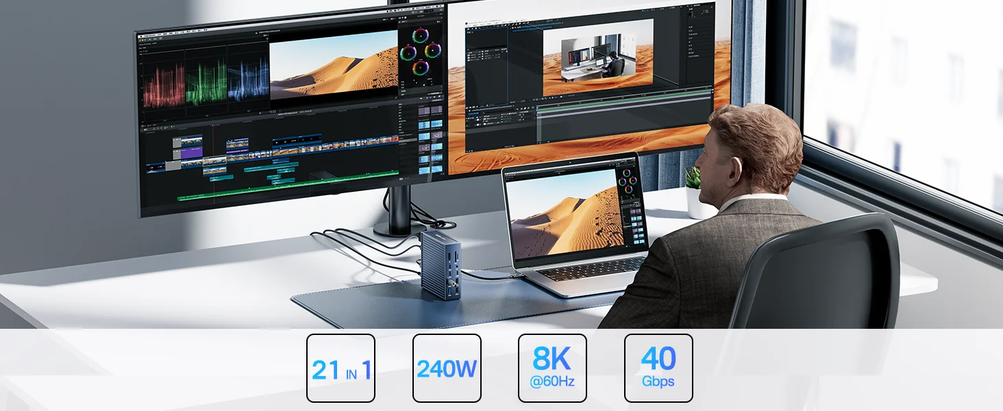The width and height of the screenshot is (1003, 411).
Task: Pick the first effect thumbnail in browser panel
Action: pos(425,110)
